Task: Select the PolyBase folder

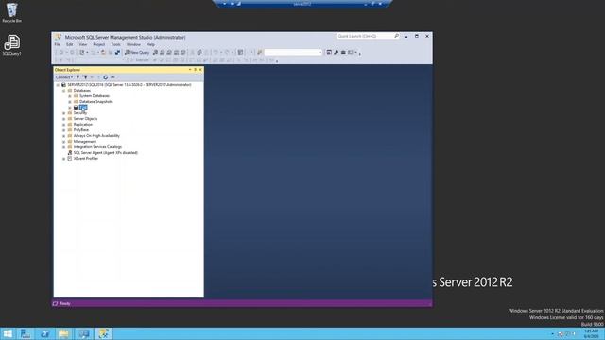Action: click(80, 130)
